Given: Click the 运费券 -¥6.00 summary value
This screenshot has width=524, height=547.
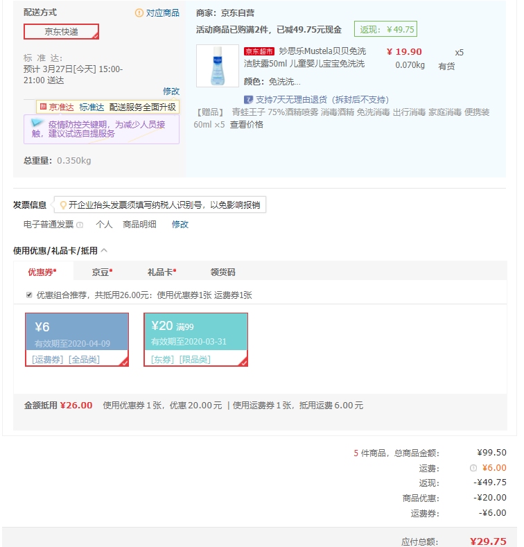Looking at the screenshot, I should click(x=492, y=513).
